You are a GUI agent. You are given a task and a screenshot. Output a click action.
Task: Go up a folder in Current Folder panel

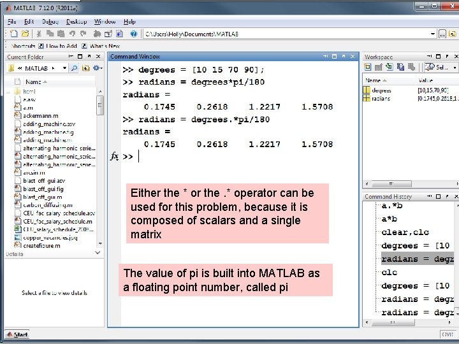(x=85, y=68)
